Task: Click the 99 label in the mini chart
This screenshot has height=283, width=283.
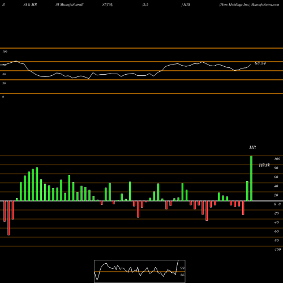Action: (182, 268)
